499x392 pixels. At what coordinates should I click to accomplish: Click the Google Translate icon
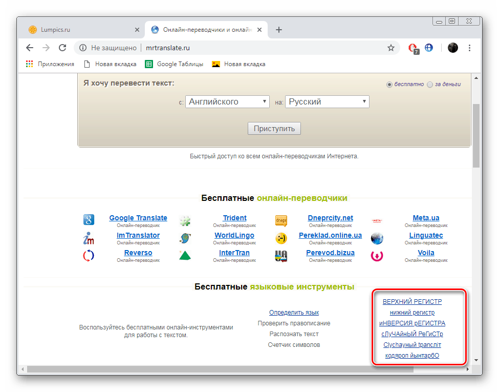point(89,220)
